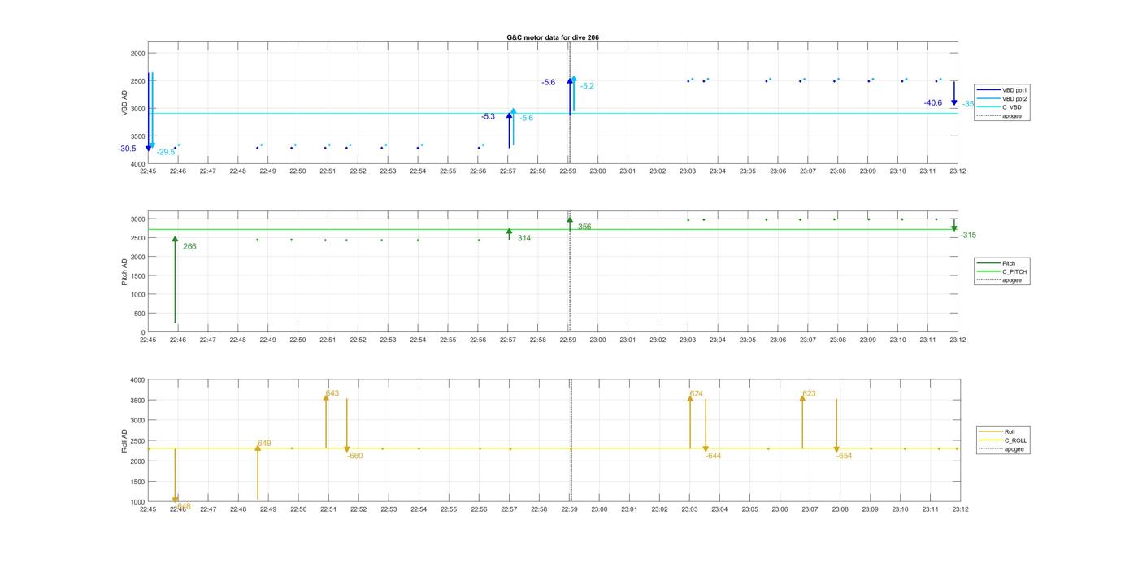Click the 266 pitch data label
Image resolution: width=1138 pixels, height=563 pixels.
coord(189,246)
